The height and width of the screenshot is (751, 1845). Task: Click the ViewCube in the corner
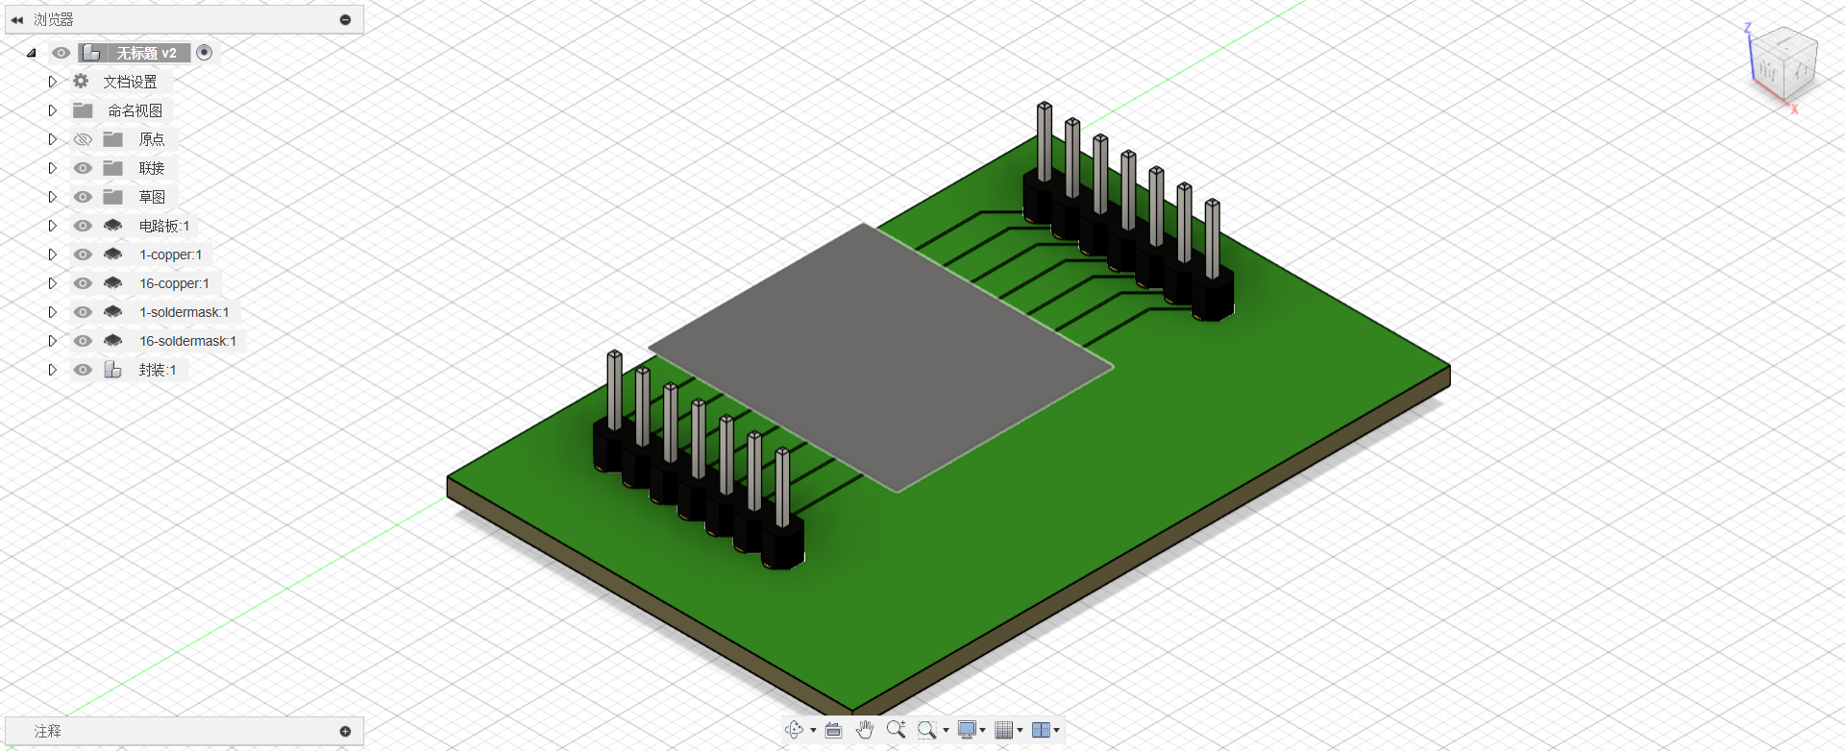click(x=1784, y=65)
